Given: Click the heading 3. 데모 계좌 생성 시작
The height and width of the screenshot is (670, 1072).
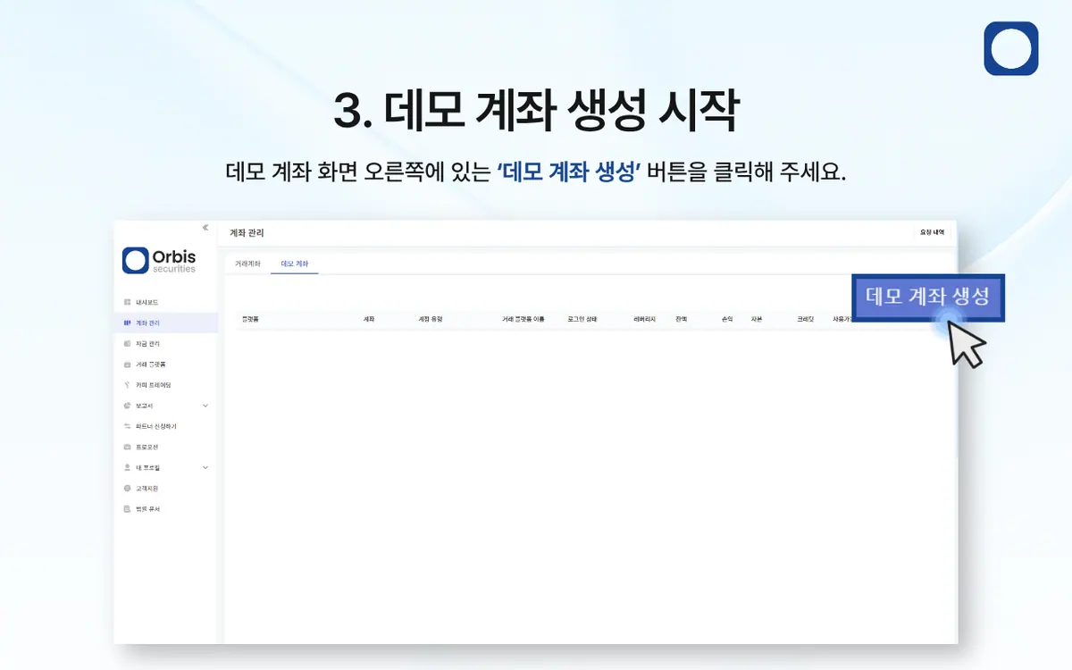Looking at the screenshot, I should tap(536, 110).
